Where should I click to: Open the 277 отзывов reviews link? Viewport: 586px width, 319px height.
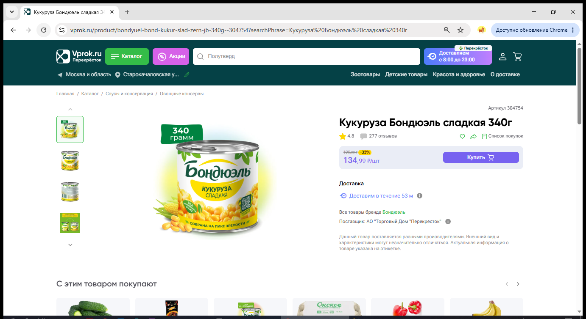tap(383, 136)
